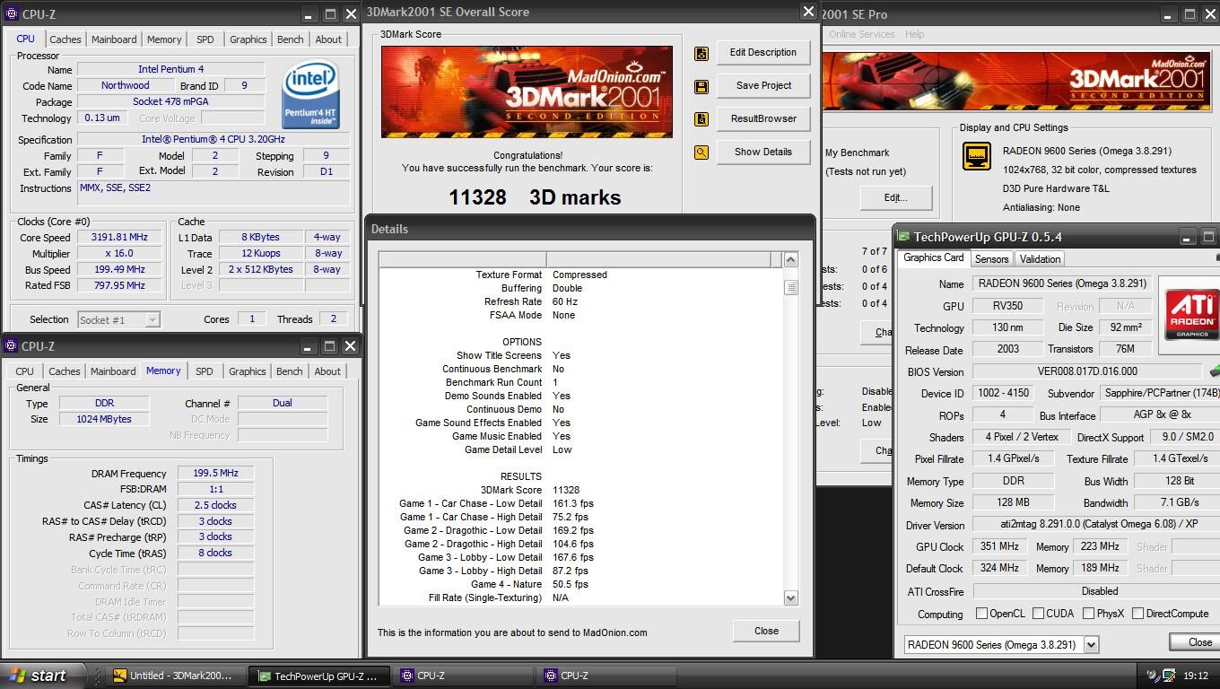Open the second CPU-Z taskbar item
Screen dimensions: 1220x689
[x=607, y=676]
